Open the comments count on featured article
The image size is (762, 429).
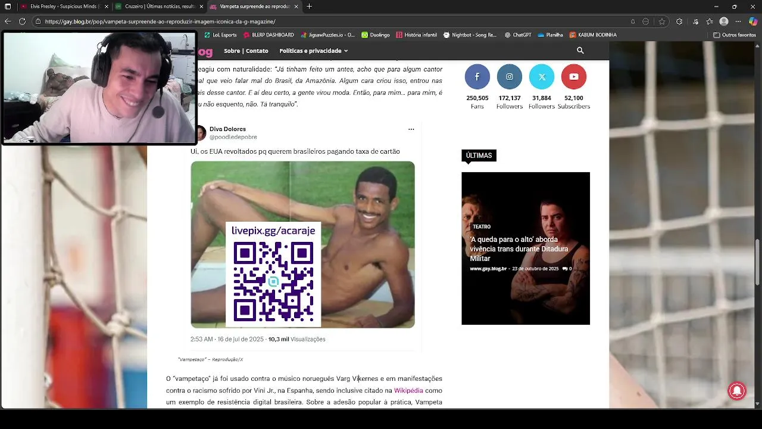[x=567, y=269]
